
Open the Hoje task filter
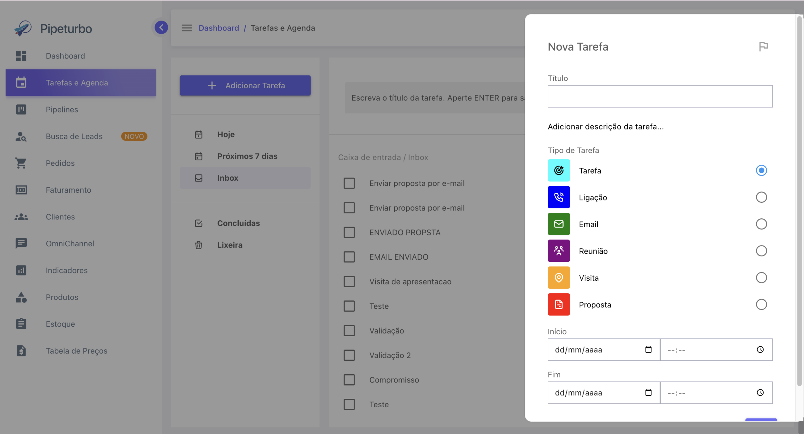pyautogui.click(x=245, y=134)
